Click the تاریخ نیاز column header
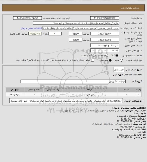The image size is (147, 162). [15, 89]
